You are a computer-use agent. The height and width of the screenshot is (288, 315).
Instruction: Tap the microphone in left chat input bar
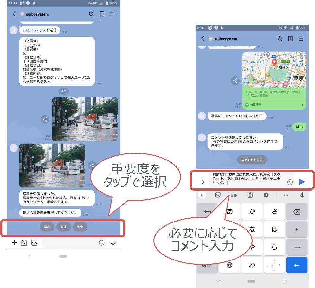point(113,243)
